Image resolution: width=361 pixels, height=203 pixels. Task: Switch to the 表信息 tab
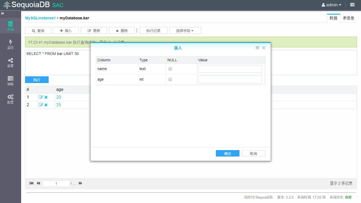click(x=348, y=18)
